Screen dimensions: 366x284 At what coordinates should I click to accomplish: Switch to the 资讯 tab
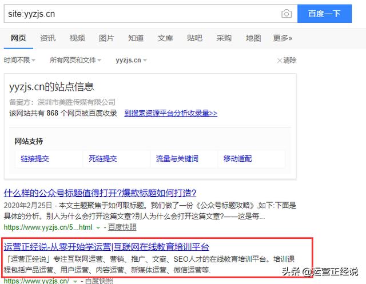[47, 38]
